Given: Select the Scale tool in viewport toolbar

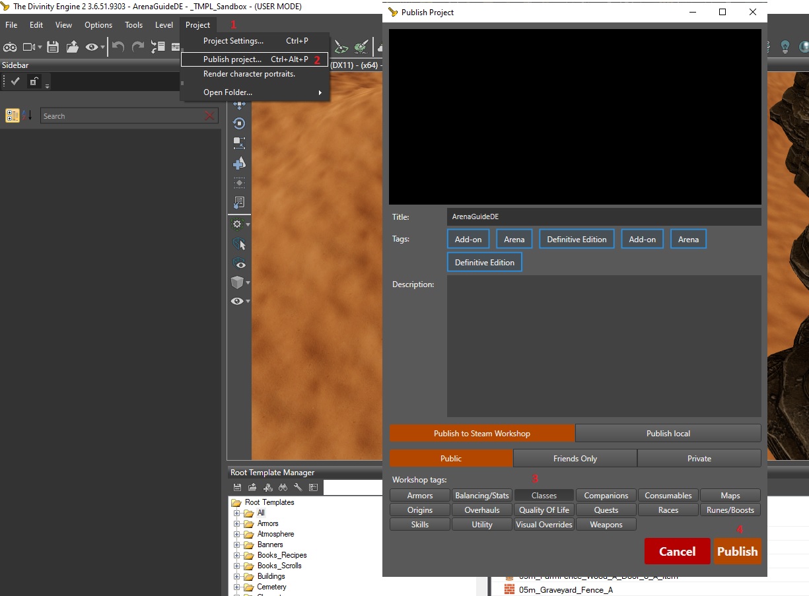Looking at the screenshot, I should 239,143.
